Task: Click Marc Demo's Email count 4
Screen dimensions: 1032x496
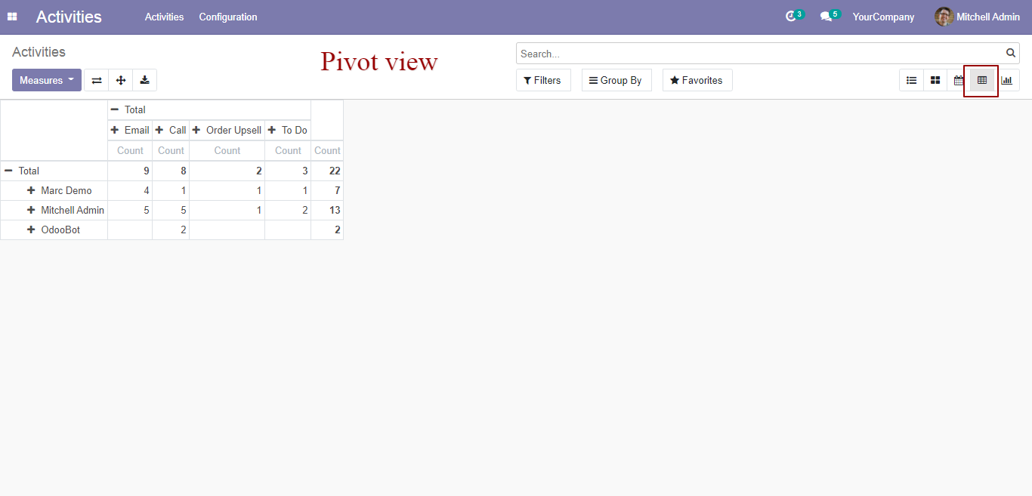Action: pos(130,190)
